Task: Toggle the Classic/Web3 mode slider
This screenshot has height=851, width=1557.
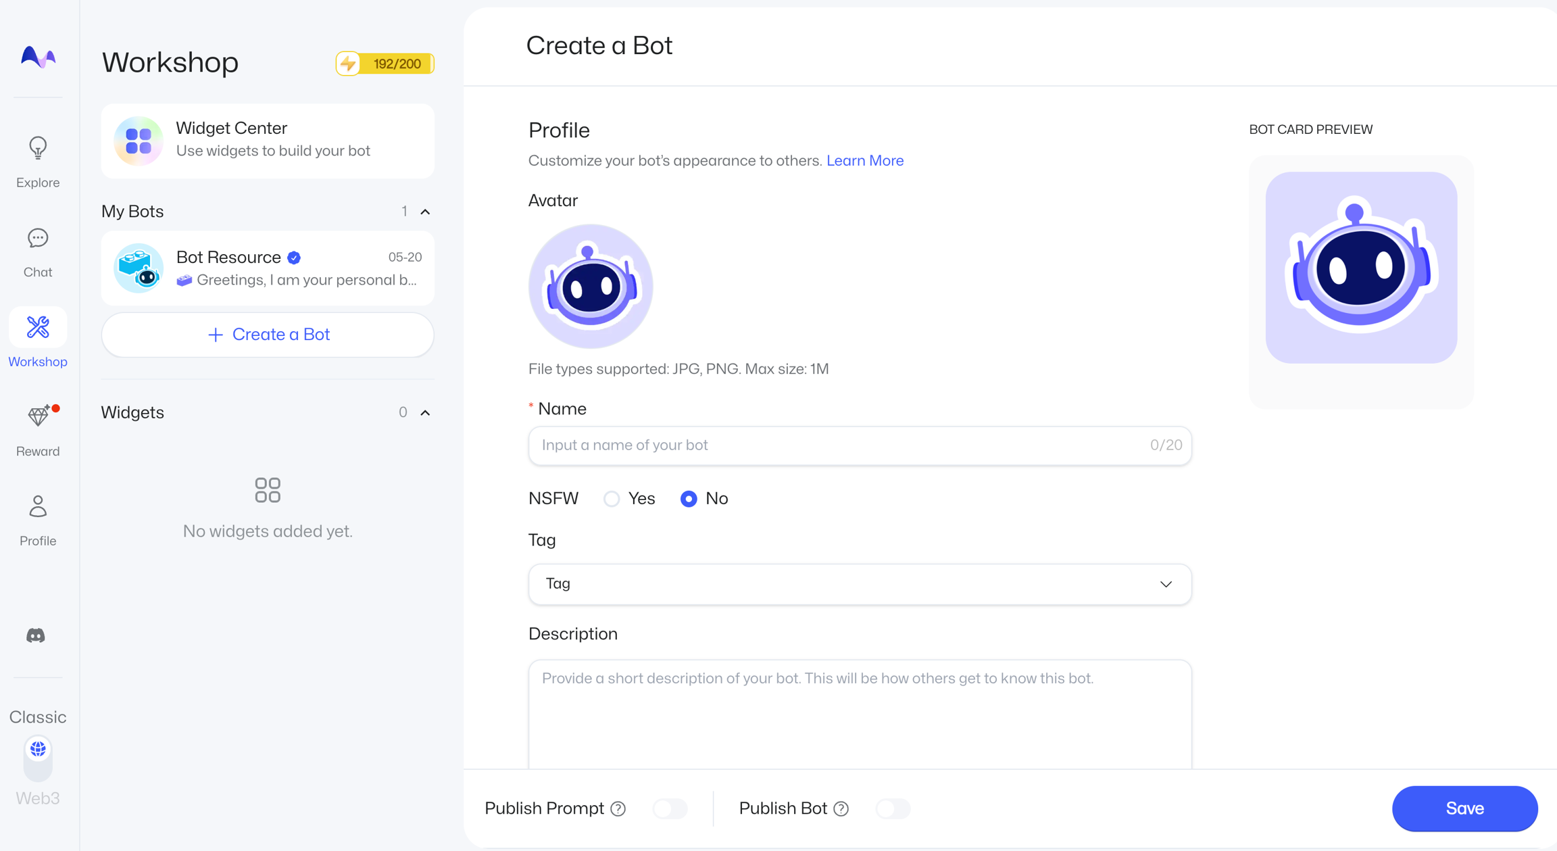Action: [38, 758]
